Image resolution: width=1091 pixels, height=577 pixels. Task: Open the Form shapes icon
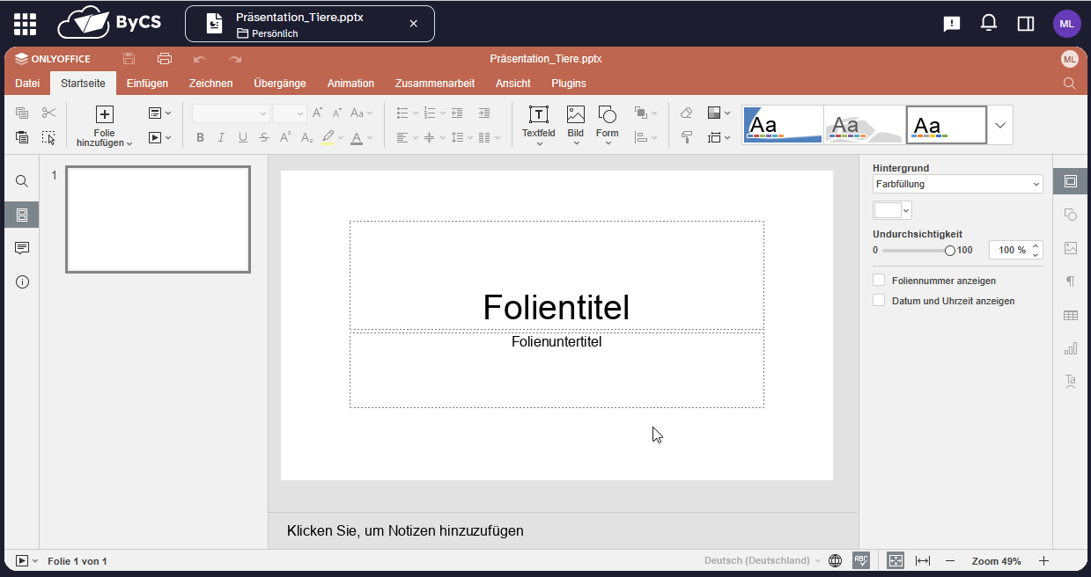tap(607, 115)
